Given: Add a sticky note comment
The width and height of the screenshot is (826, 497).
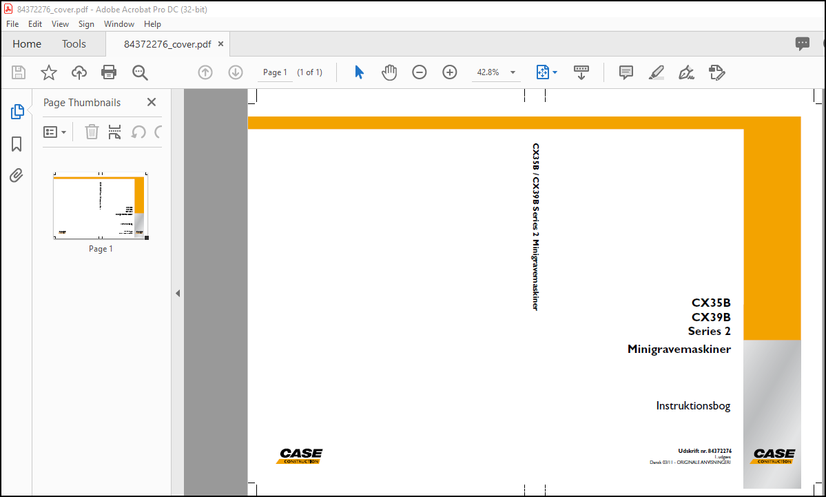Looking at the screenshot, I should point(626,72).
